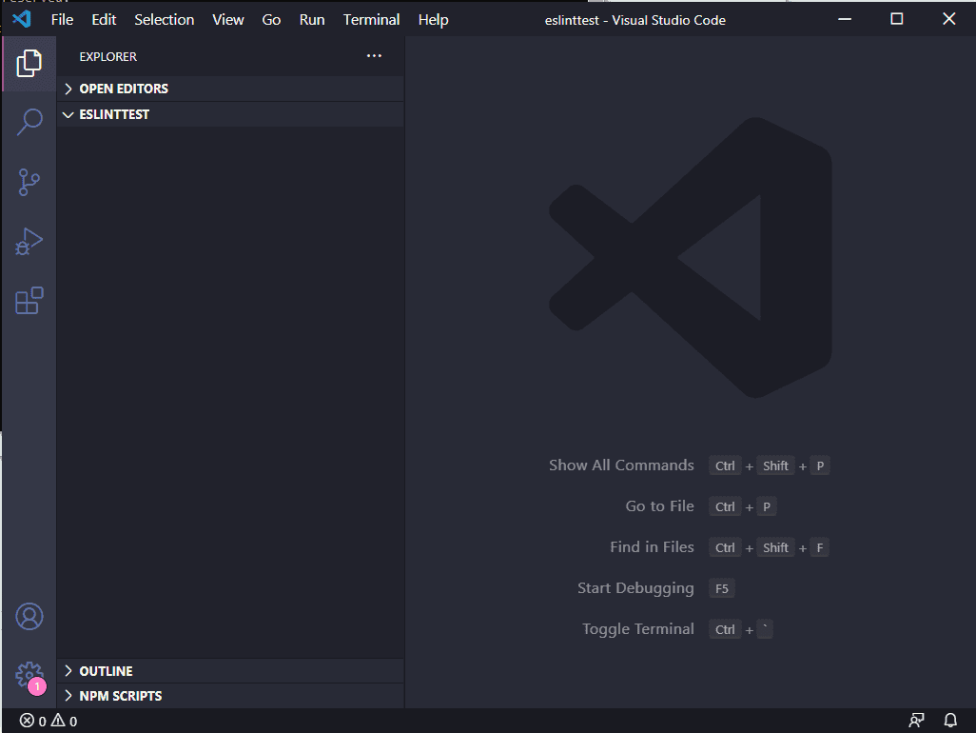976x733 pixels.
Task: Click the notifications bell in status bar
Action: click(950, 721)
